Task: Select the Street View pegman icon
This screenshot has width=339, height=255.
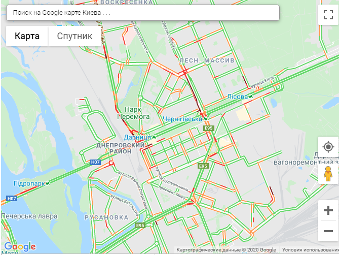Action: click(x=328, y=174)
